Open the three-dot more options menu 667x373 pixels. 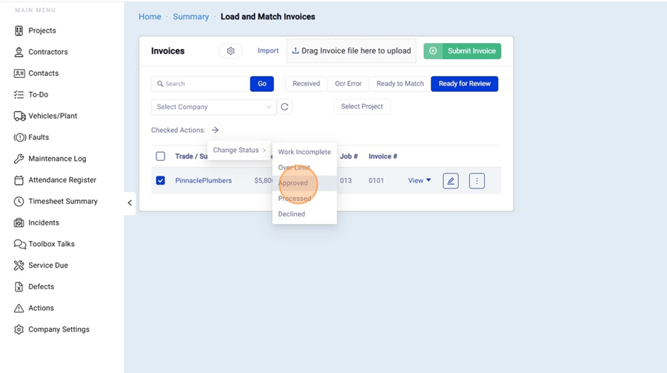[477, 181]
